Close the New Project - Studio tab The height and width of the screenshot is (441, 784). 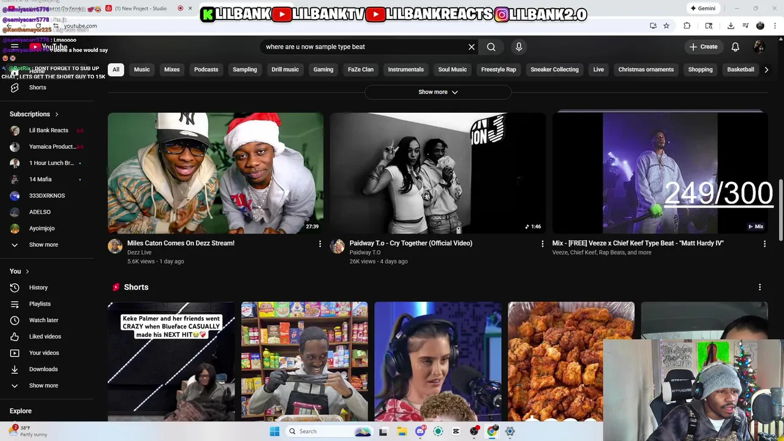tap(190, 8)
